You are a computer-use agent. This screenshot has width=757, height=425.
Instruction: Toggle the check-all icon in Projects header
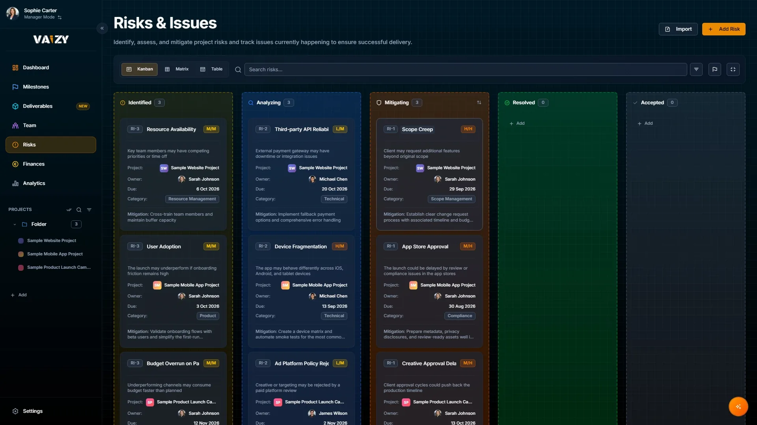69,210
